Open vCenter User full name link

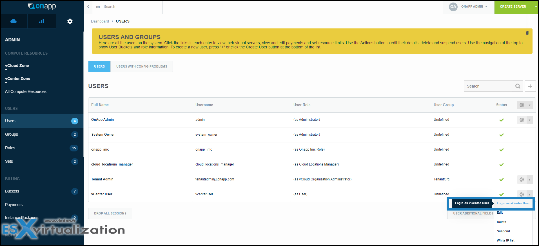point(102,194)
